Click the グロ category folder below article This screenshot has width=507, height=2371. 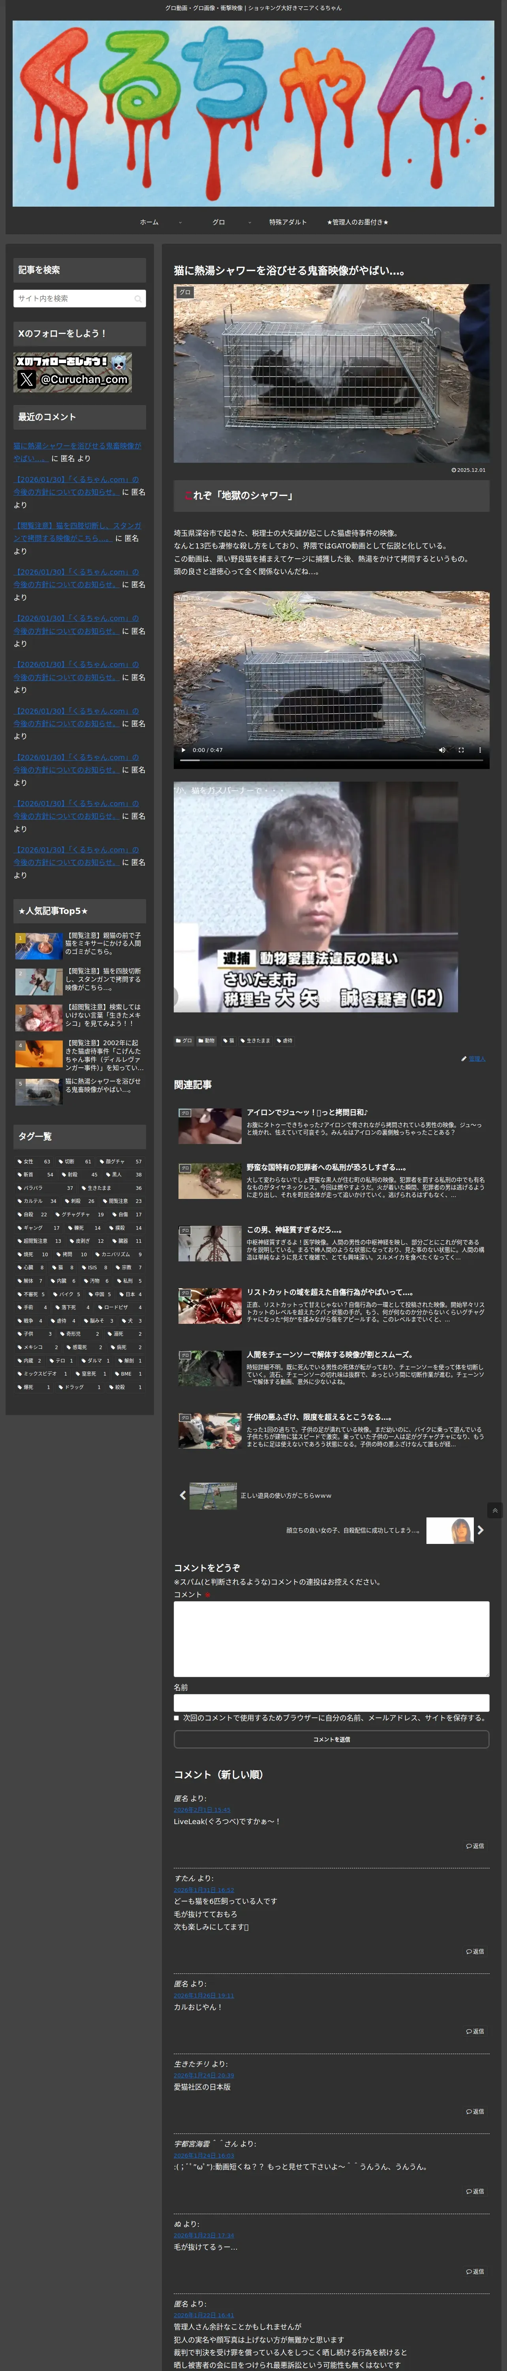click(184, 1041)
